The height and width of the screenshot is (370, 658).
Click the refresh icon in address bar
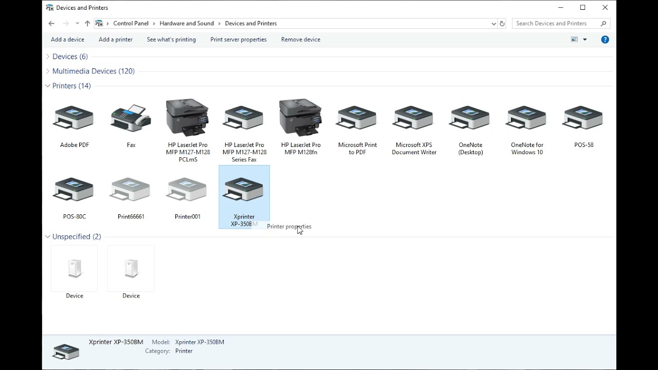502,24
